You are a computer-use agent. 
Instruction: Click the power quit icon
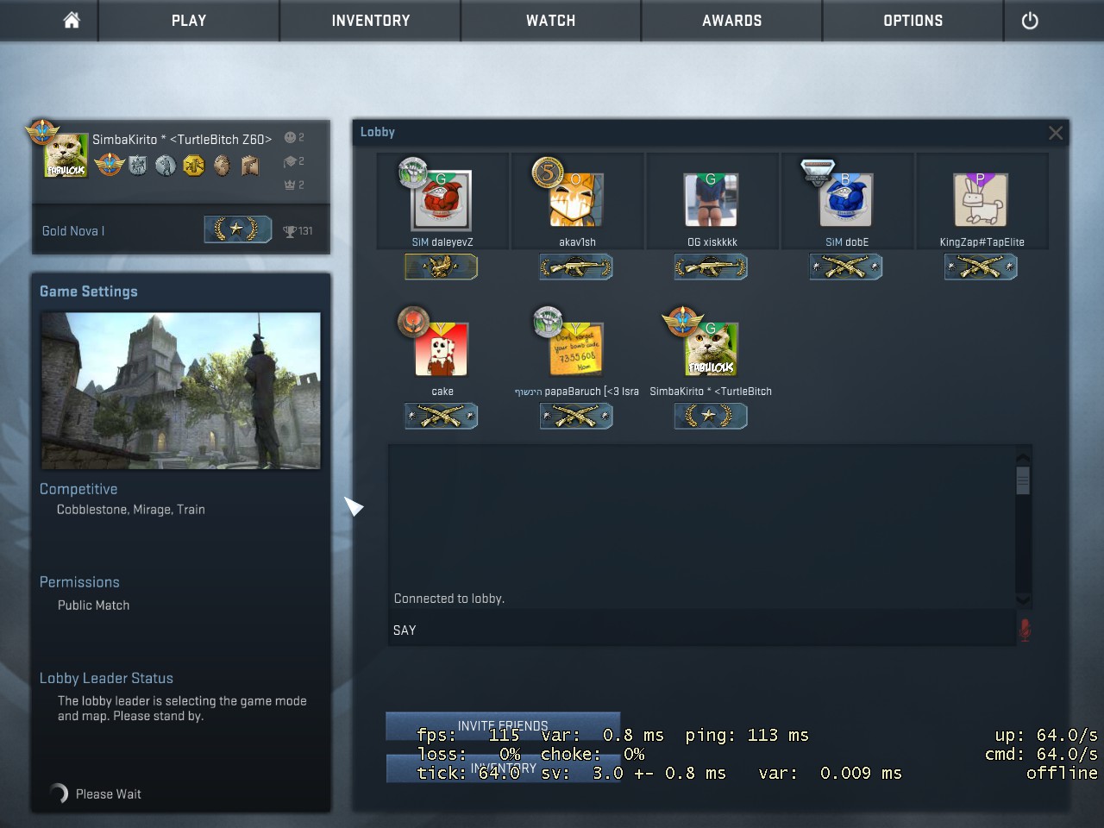pyautogui.click(x=1030, y=20)
